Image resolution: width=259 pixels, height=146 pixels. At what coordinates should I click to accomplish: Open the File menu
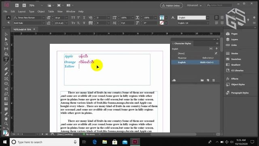[5, 11]
